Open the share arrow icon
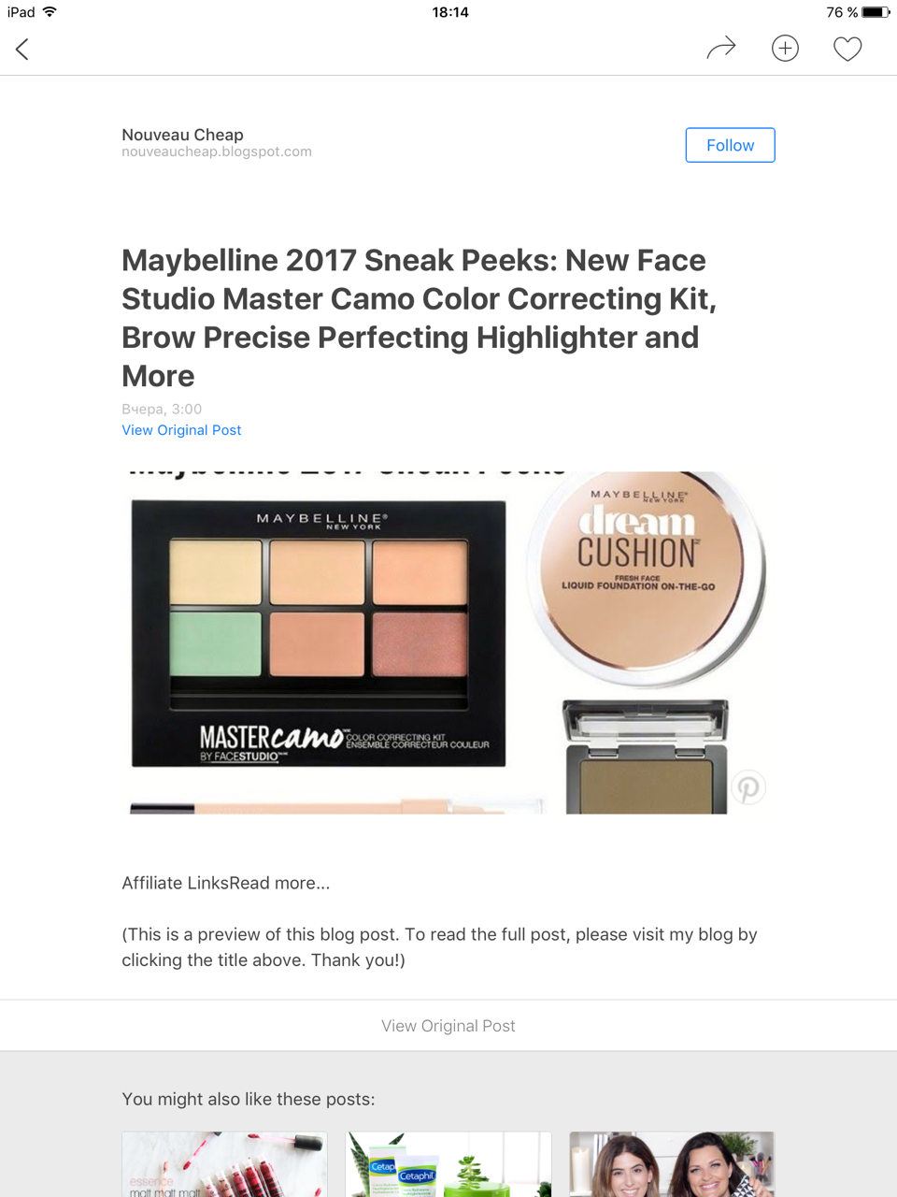The height and width of the screenshot is (1197, 897). point(720,49)
